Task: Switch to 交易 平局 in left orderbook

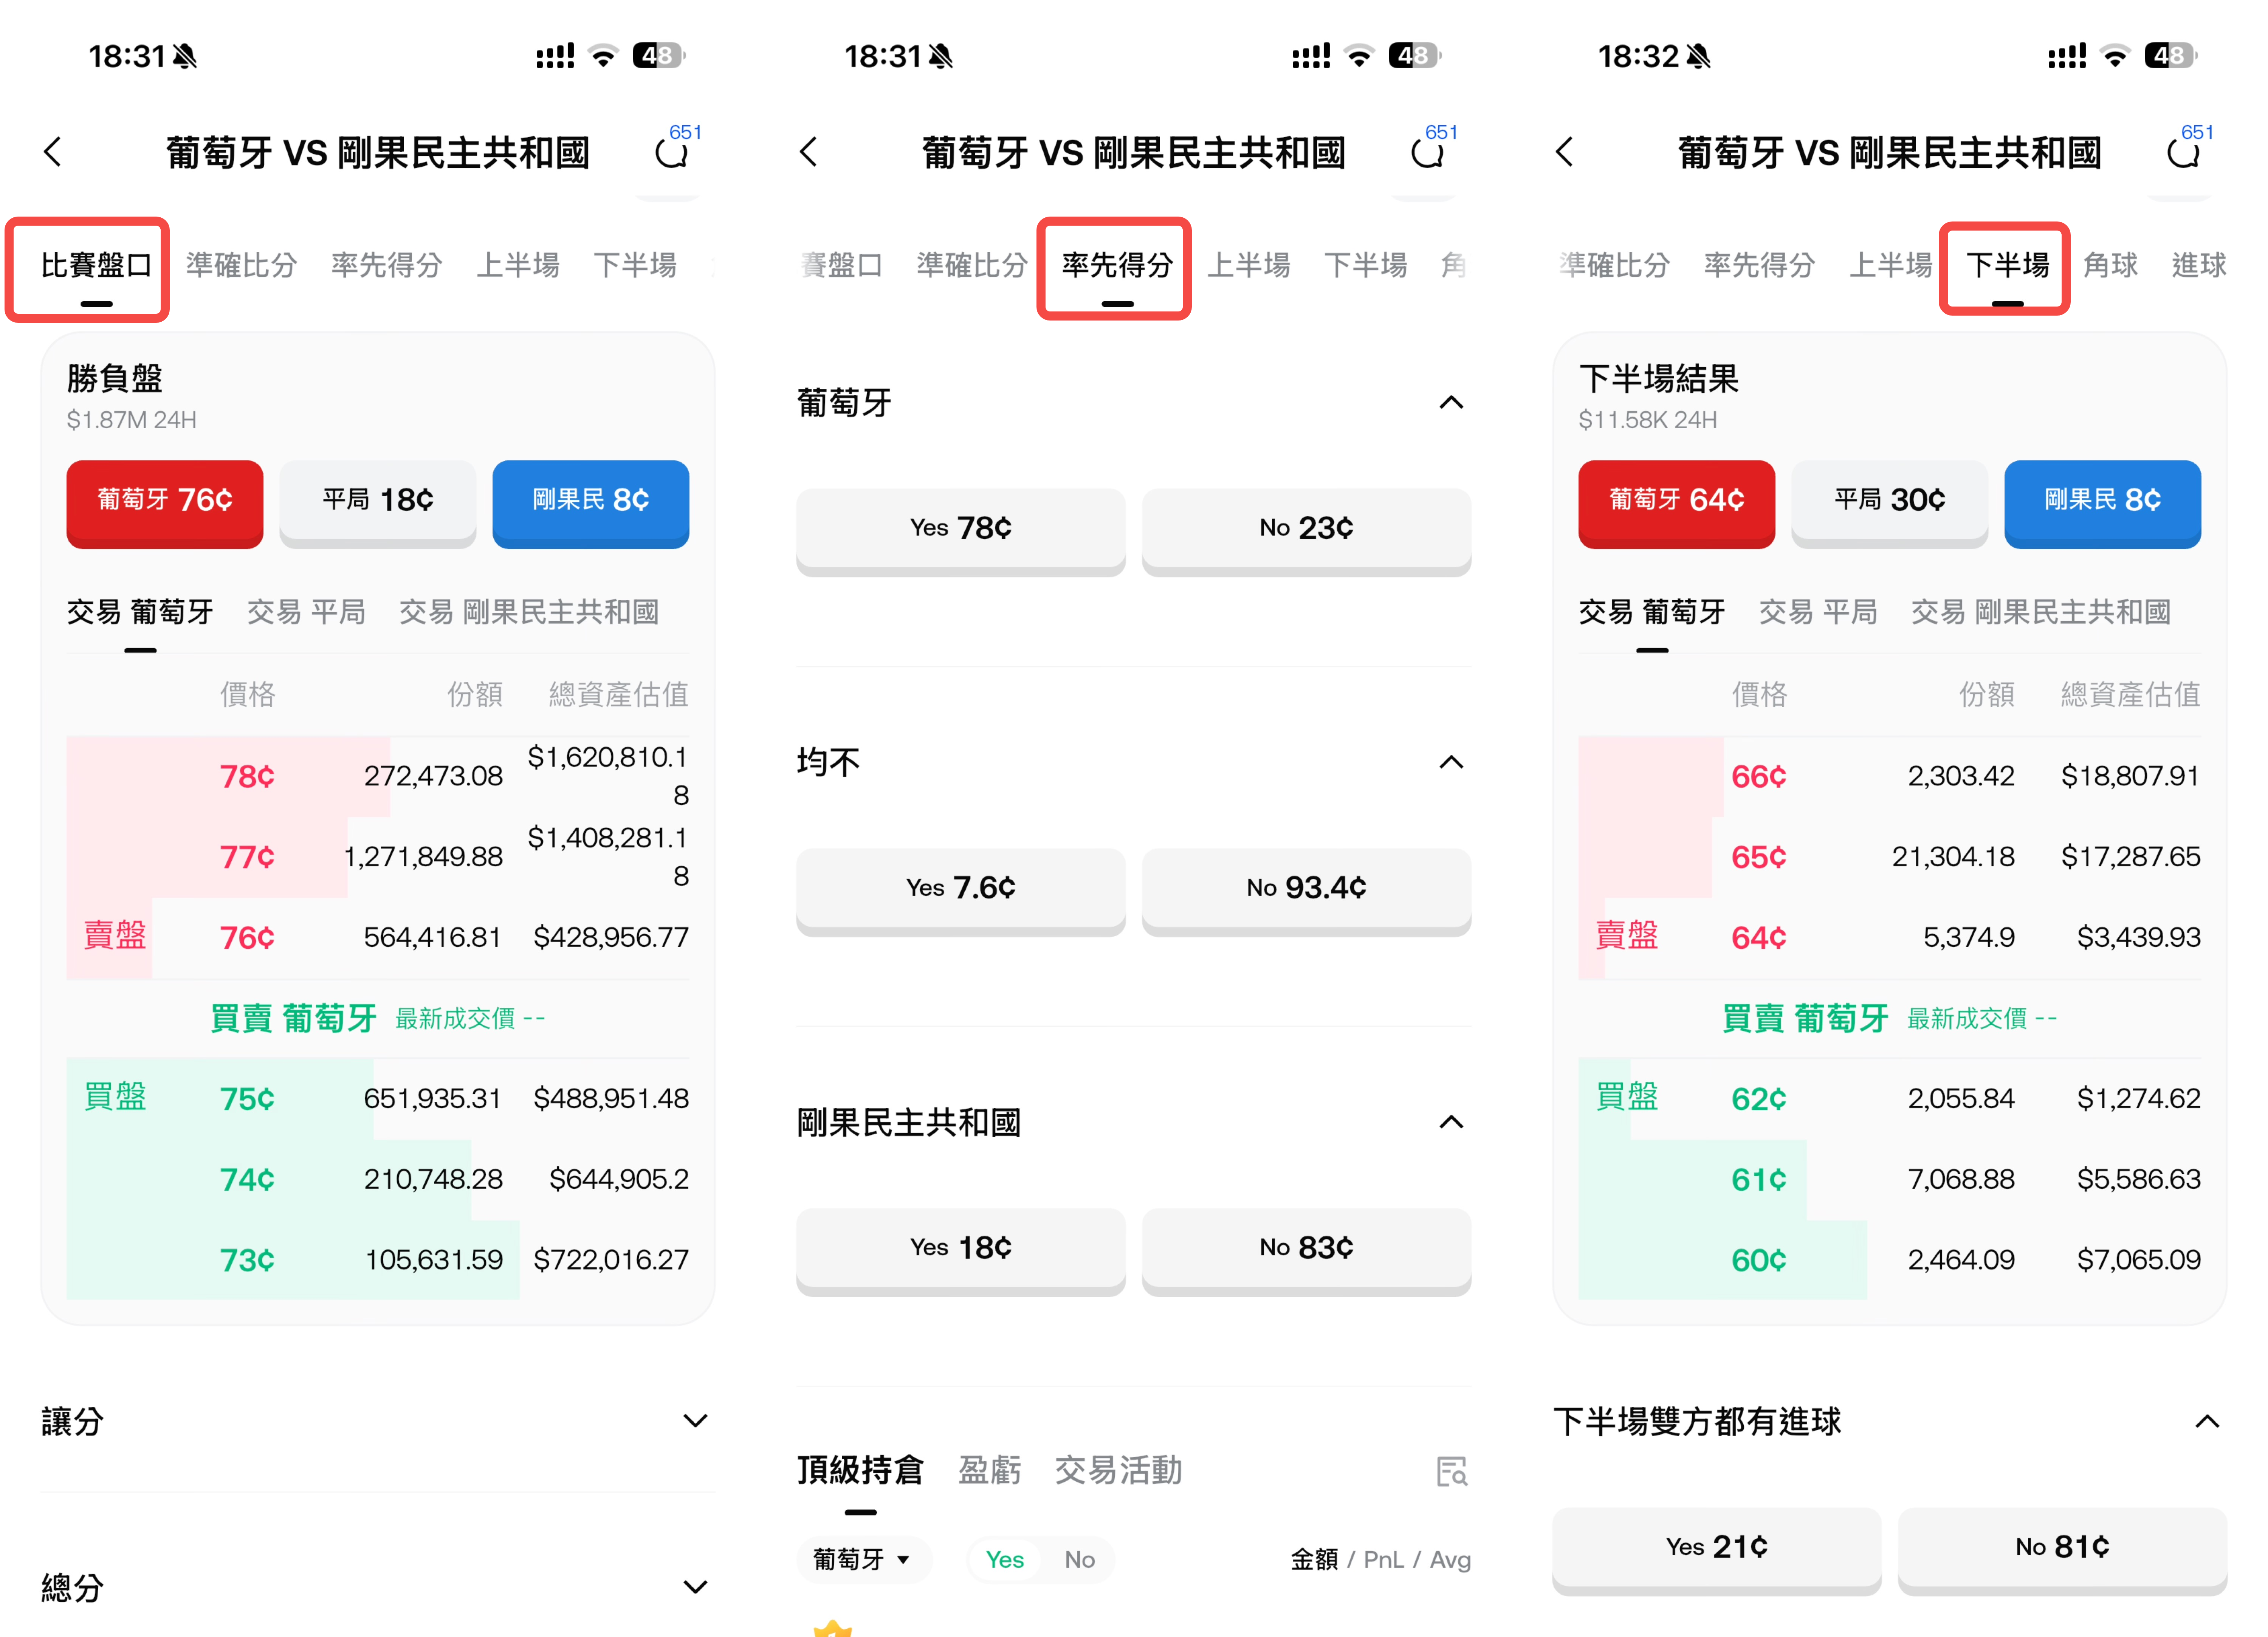Action: [306, 612]
